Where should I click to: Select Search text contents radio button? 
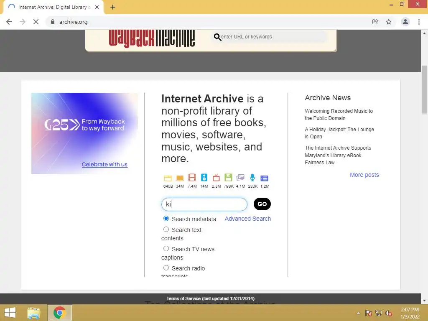click(166, 229)
